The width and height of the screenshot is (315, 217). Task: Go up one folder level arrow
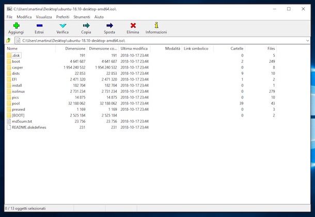point(8,41)
